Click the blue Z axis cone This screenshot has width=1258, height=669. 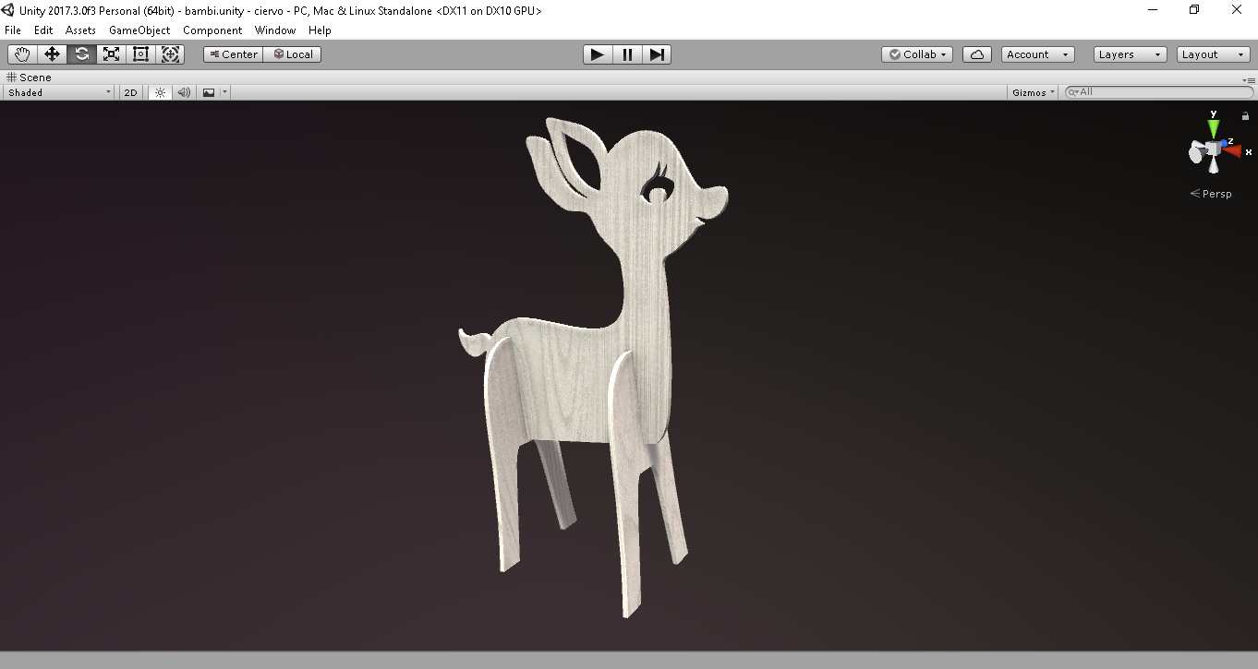1225,144
